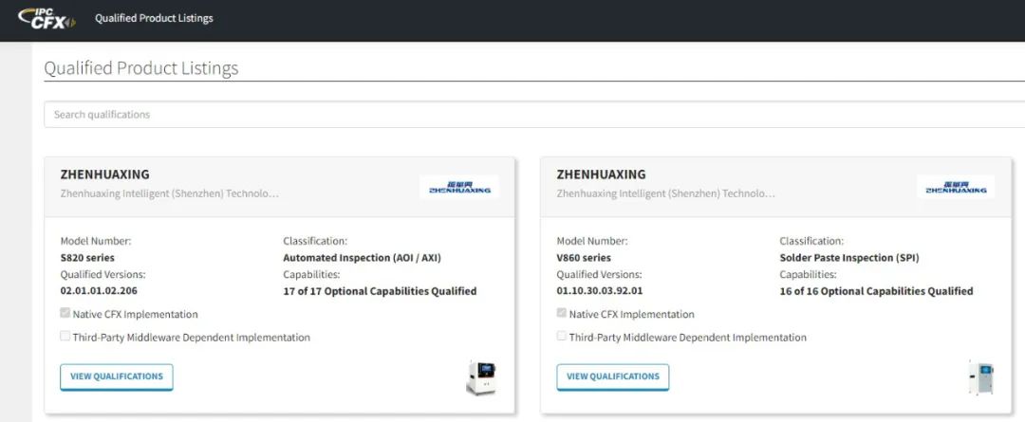Click 17 of 17 Optional Capabilities Qualified
The image size is (1025, 422).
tap(380, 291)
